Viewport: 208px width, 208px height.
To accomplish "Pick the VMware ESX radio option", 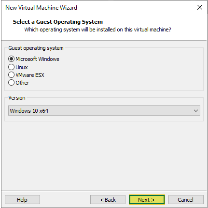I will click(x=11, y=75).
